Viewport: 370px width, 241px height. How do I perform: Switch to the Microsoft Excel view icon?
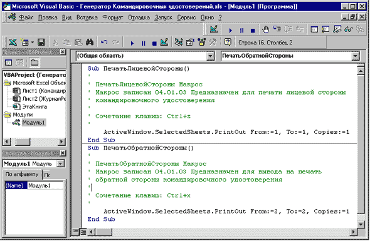13,43
